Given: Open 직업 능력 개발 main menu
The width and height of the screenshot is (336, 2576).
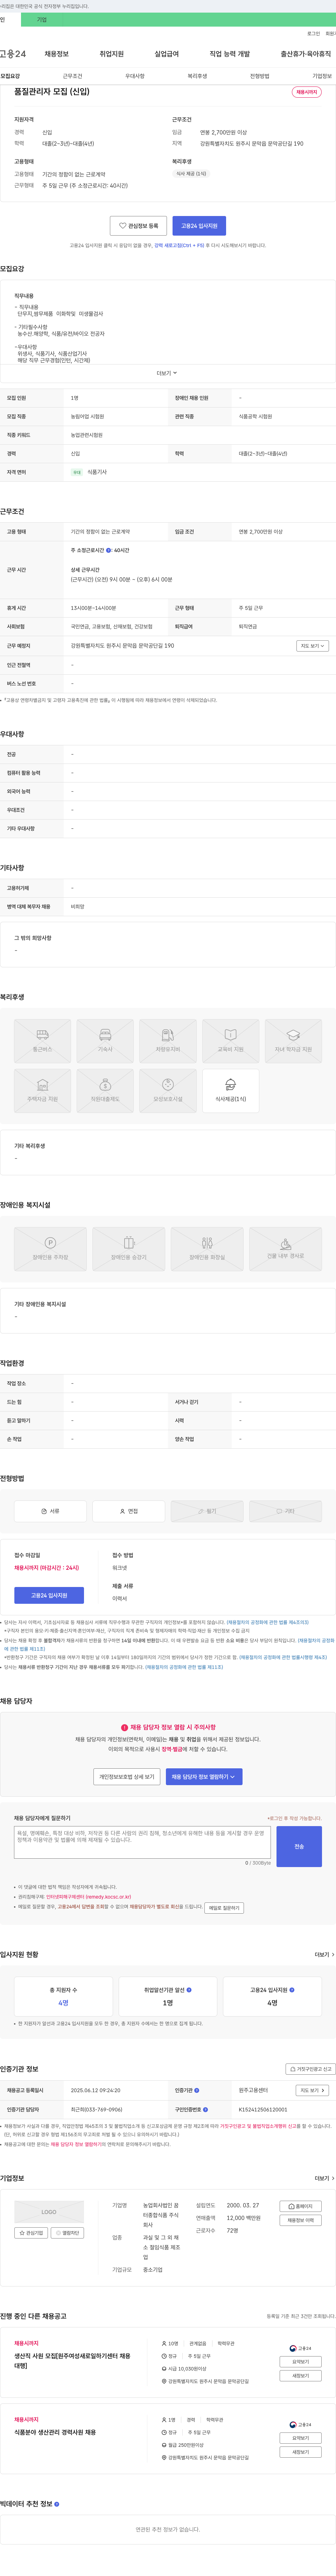Looking at the screenshot, I should [x=230, y=54].
